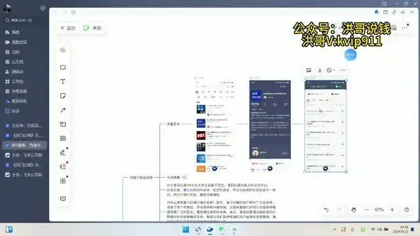Open more options in image selection toolbar
420x236 pixels.
pos(343,70)
